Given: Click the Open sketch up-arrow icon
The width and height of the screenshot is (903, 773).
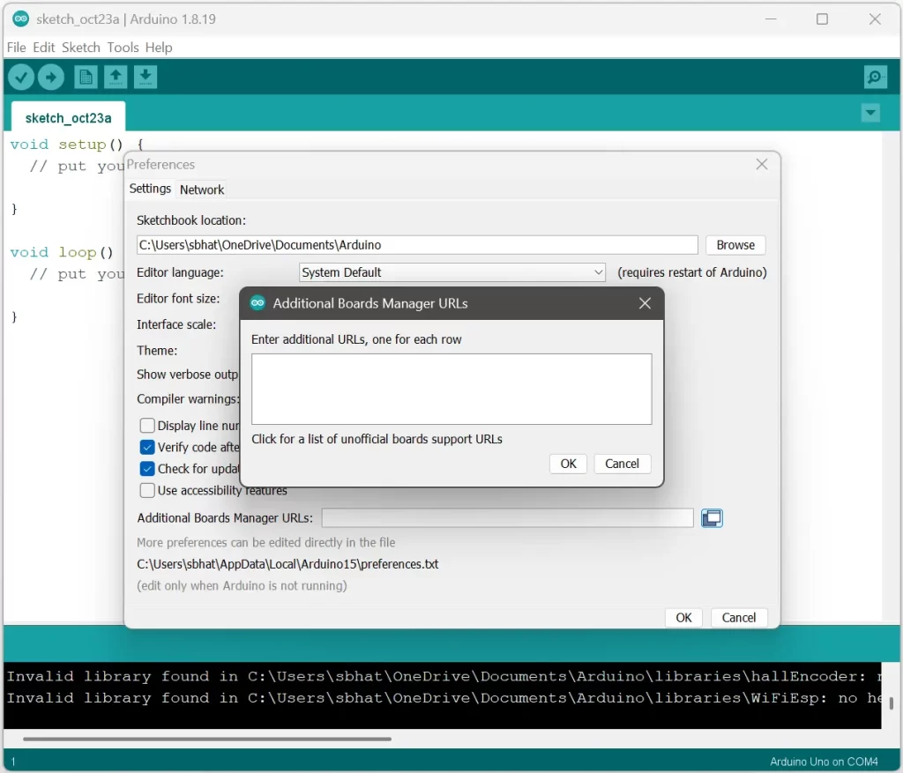Looking at the screenshot, I should [x=116, y=78].
